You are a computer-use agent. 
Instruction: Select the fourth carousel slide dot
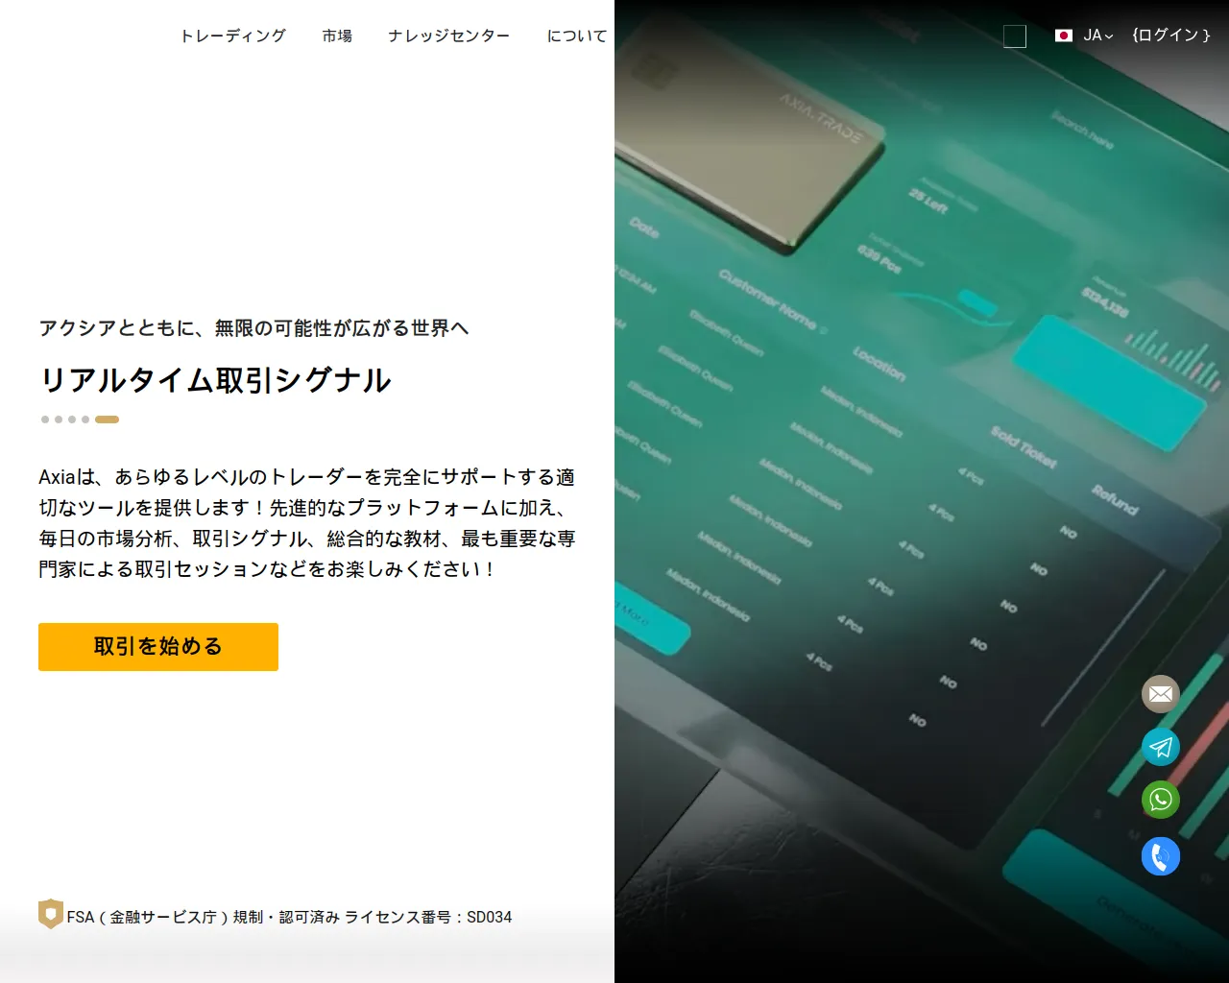(x=85, y=420)
